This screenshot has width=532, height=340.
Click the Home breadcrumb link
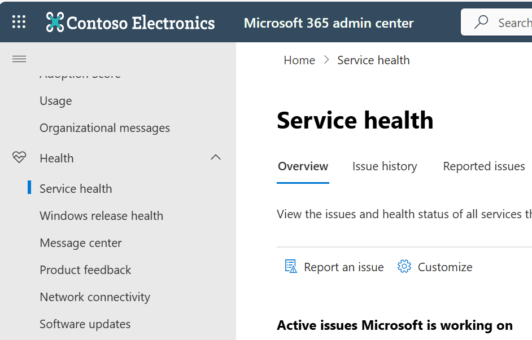(x=299, y=60)
